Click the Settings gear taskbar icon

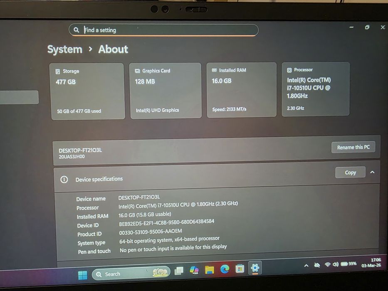pos(255,268)
